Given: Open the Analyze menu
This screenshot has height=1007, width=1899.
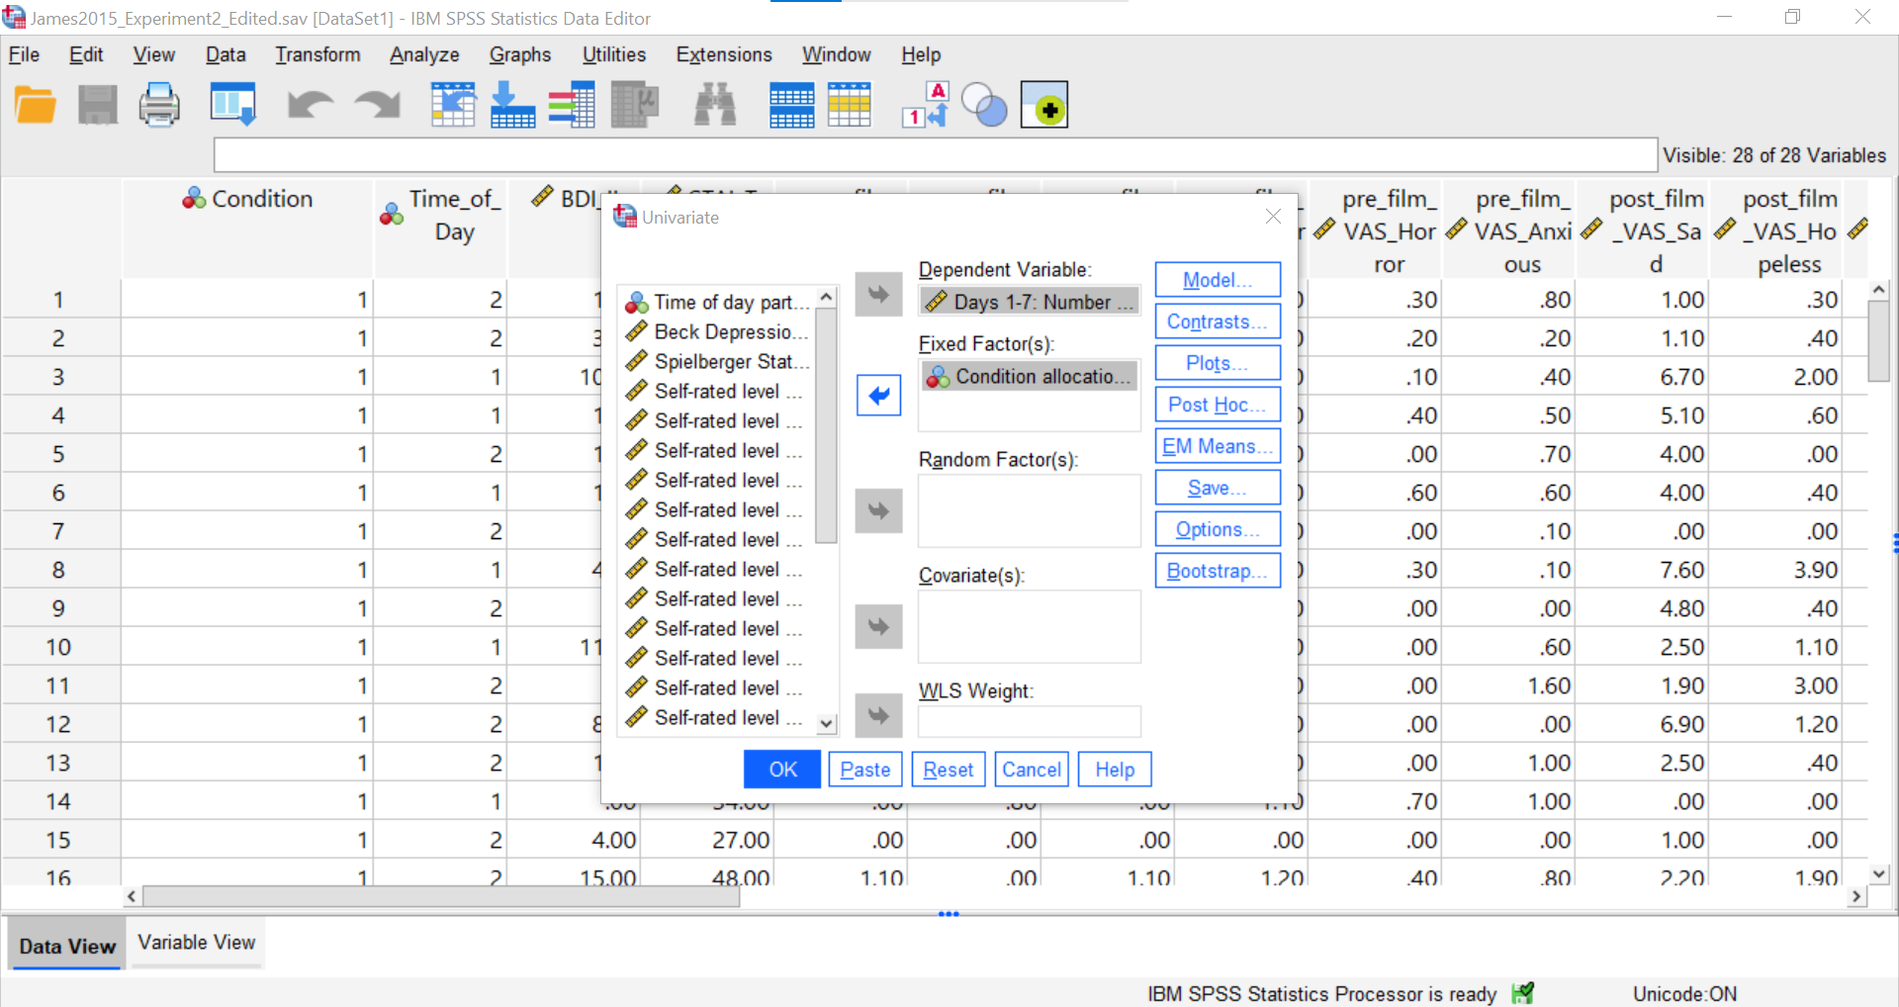Looking at the screenshot, I should point(424,54).
